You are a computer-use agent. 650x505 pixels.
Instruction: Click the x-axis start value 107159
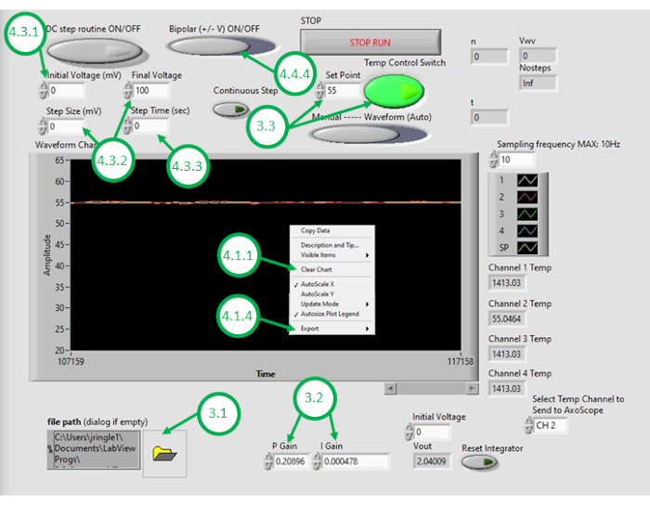[x=71, y=362]
